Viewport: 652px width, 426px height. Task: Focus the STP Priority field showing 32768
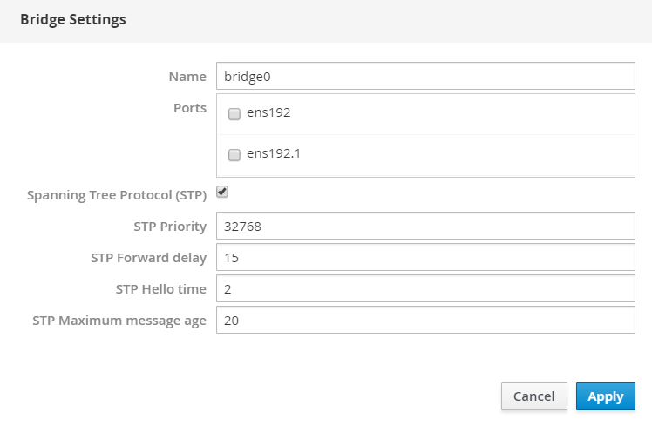424,227
